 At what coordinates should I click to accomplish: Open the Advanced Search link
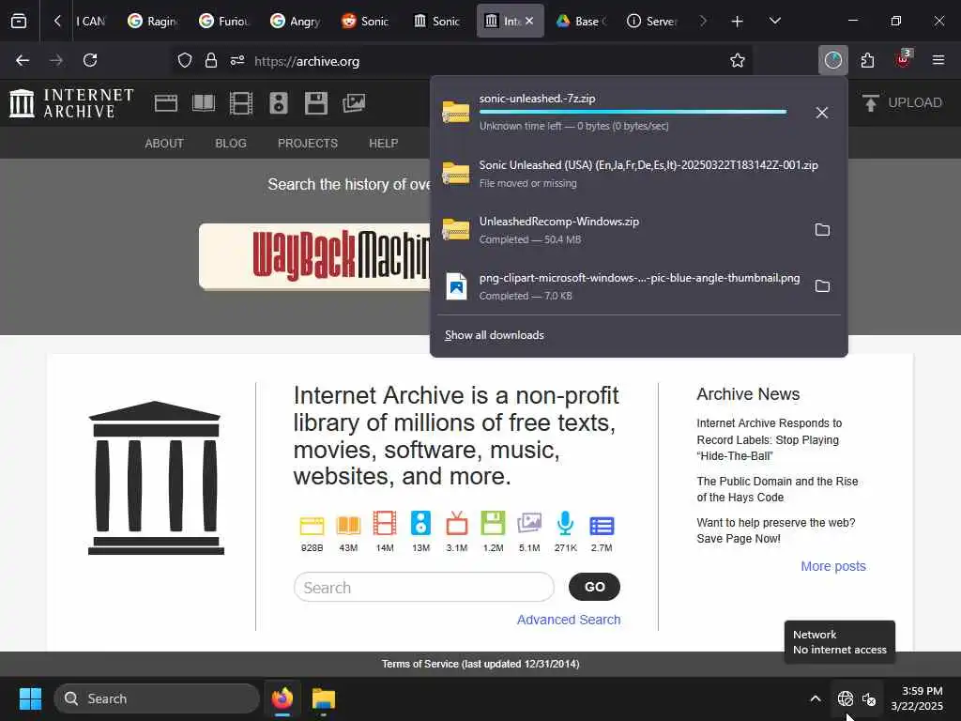tap(569, 620)
